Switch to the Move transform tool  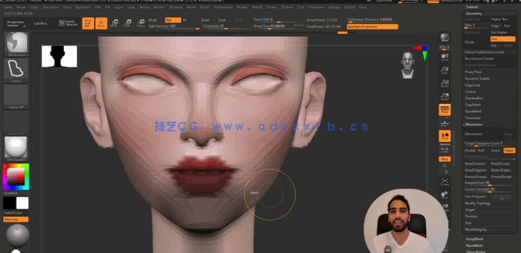point(114,23)
